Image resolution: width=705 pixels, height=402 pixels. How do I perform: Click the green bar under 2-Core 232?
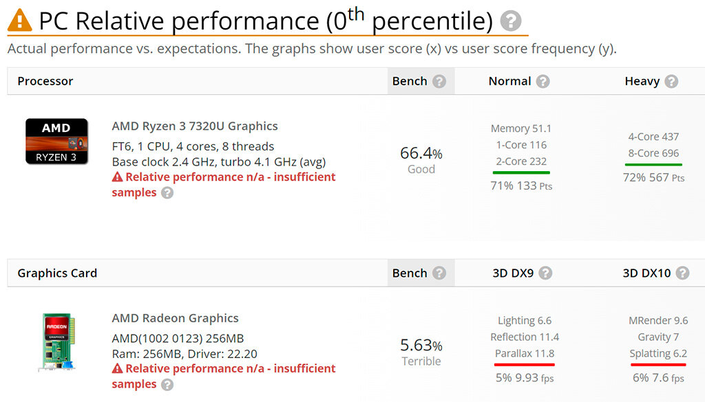pyautogui.click(x=521, y=172)
